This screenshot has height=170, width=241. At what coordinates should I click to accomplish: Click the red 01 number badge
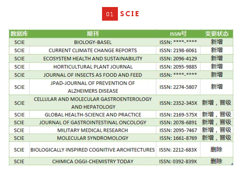tap(110, 14)
